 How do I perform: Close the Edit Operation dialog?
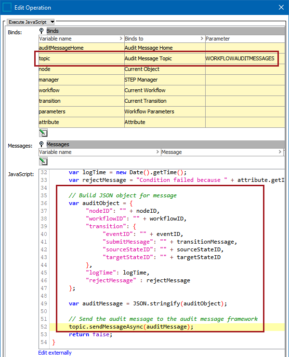[281, 8]
